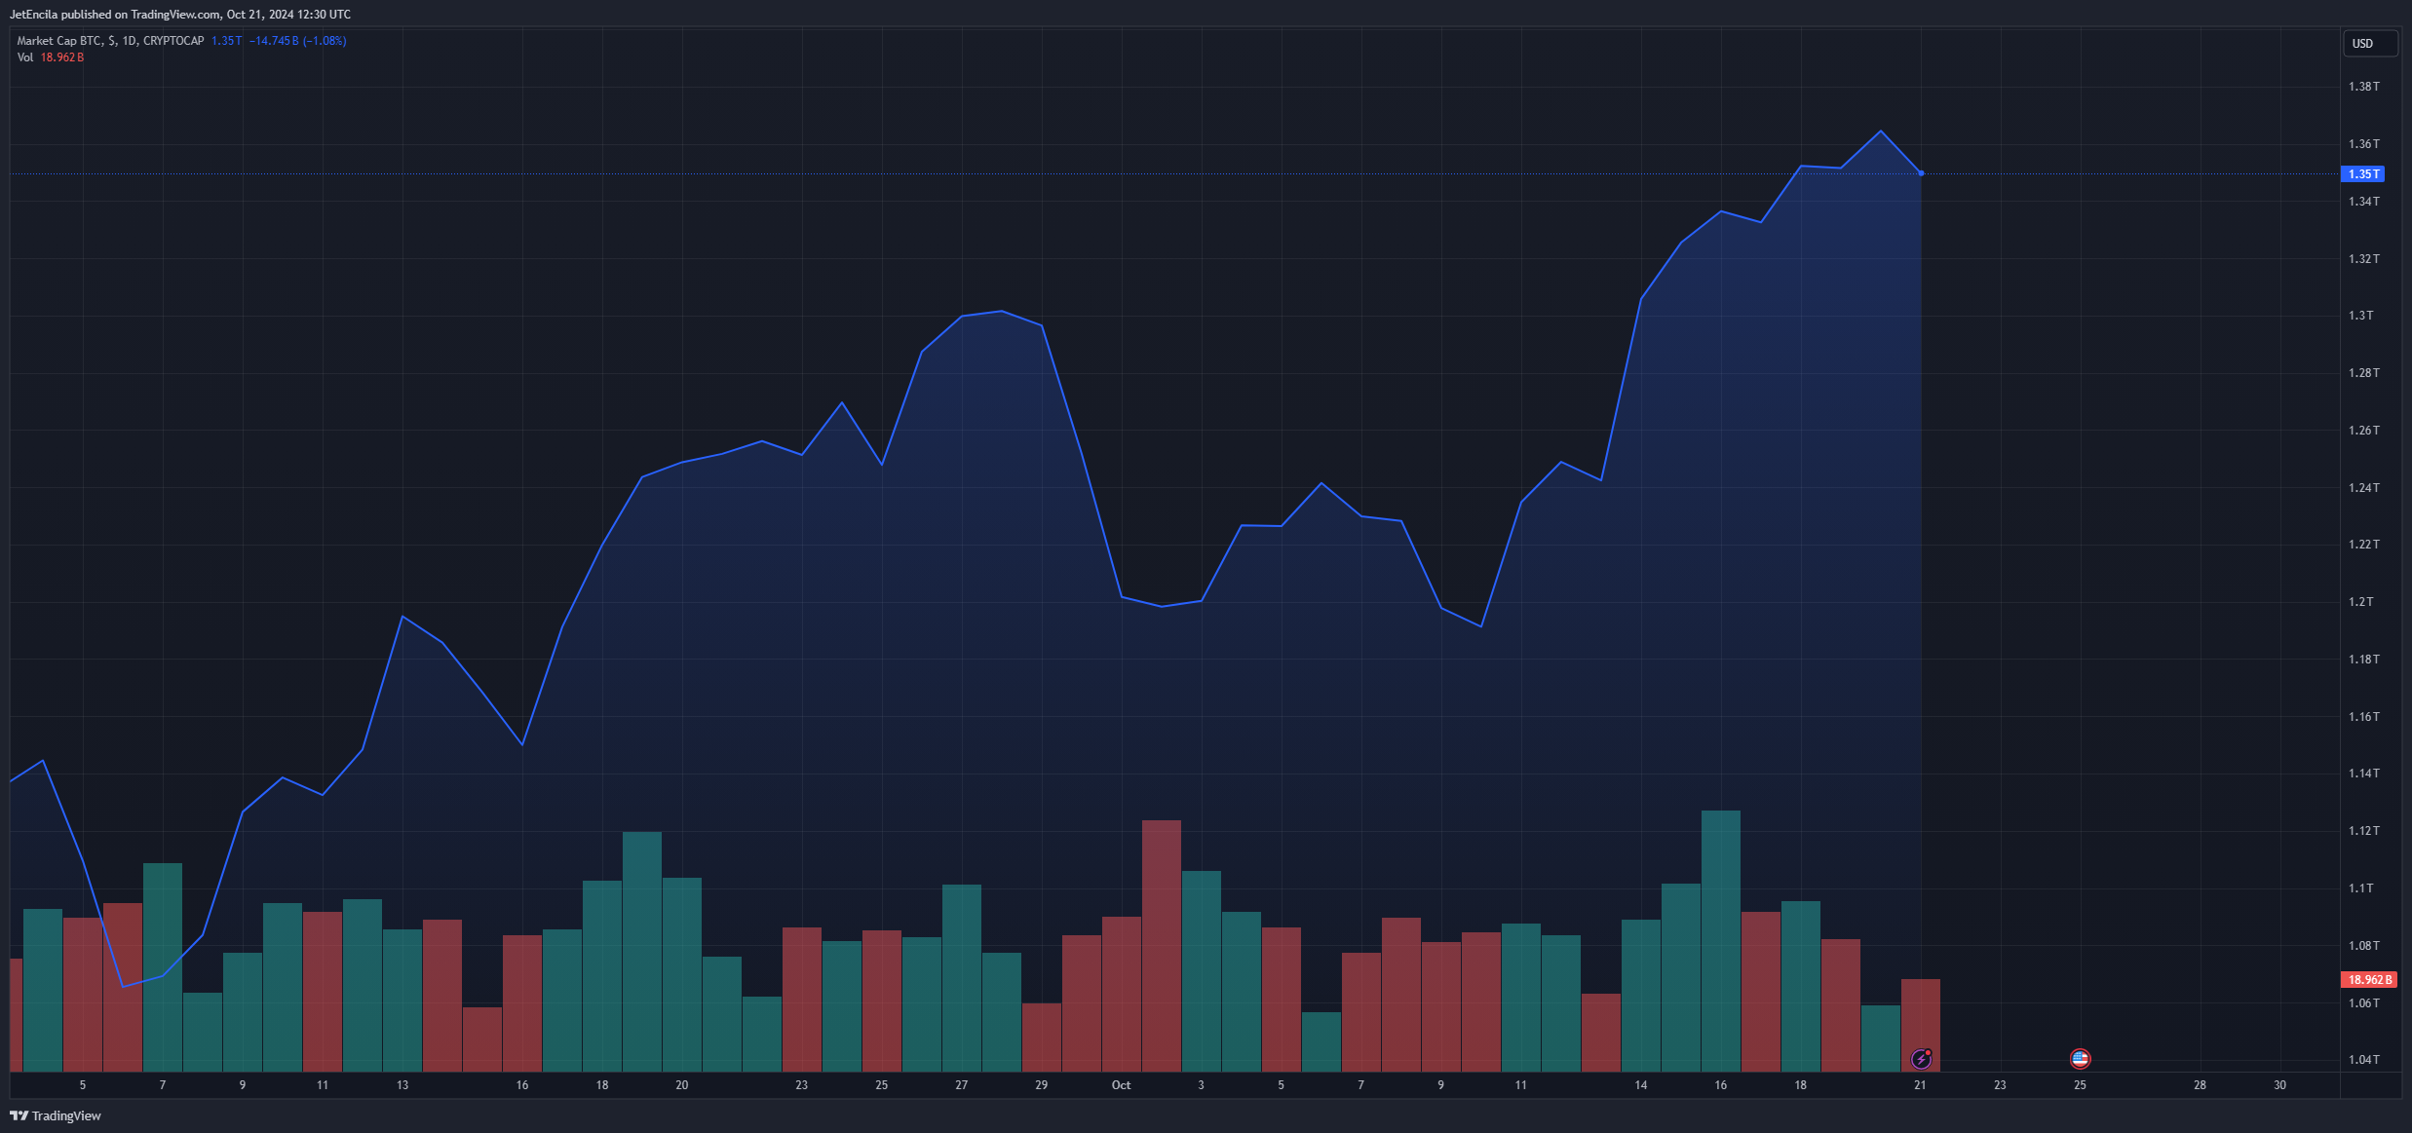Screen dimensions: 2412x1133
Task: Click the 1D interval text in legend
Action: coord(130,41)
